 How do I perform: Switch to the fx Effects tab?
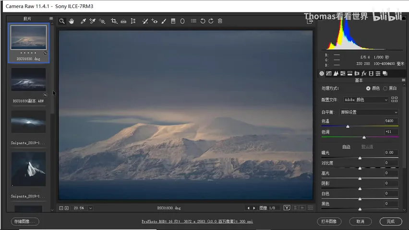364,73
